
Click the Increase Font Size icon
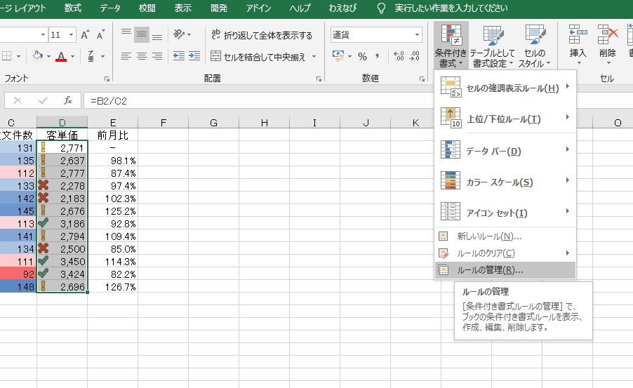[x=85, y=34]
